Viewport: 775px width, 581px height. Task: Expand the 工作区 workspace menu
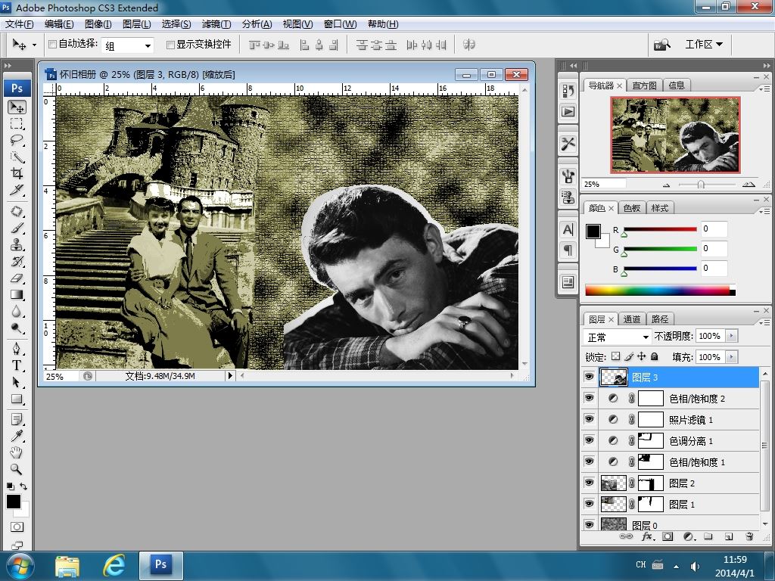704,44
